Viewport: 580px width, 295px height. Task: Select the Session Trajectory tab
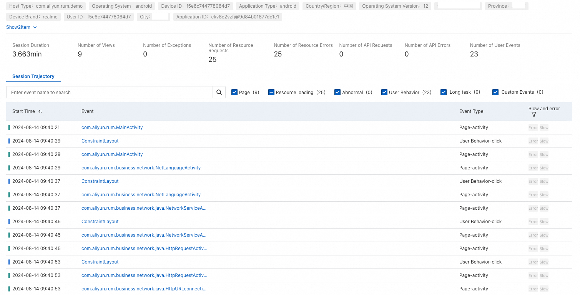pyautogui.click(x=33, y=76)
